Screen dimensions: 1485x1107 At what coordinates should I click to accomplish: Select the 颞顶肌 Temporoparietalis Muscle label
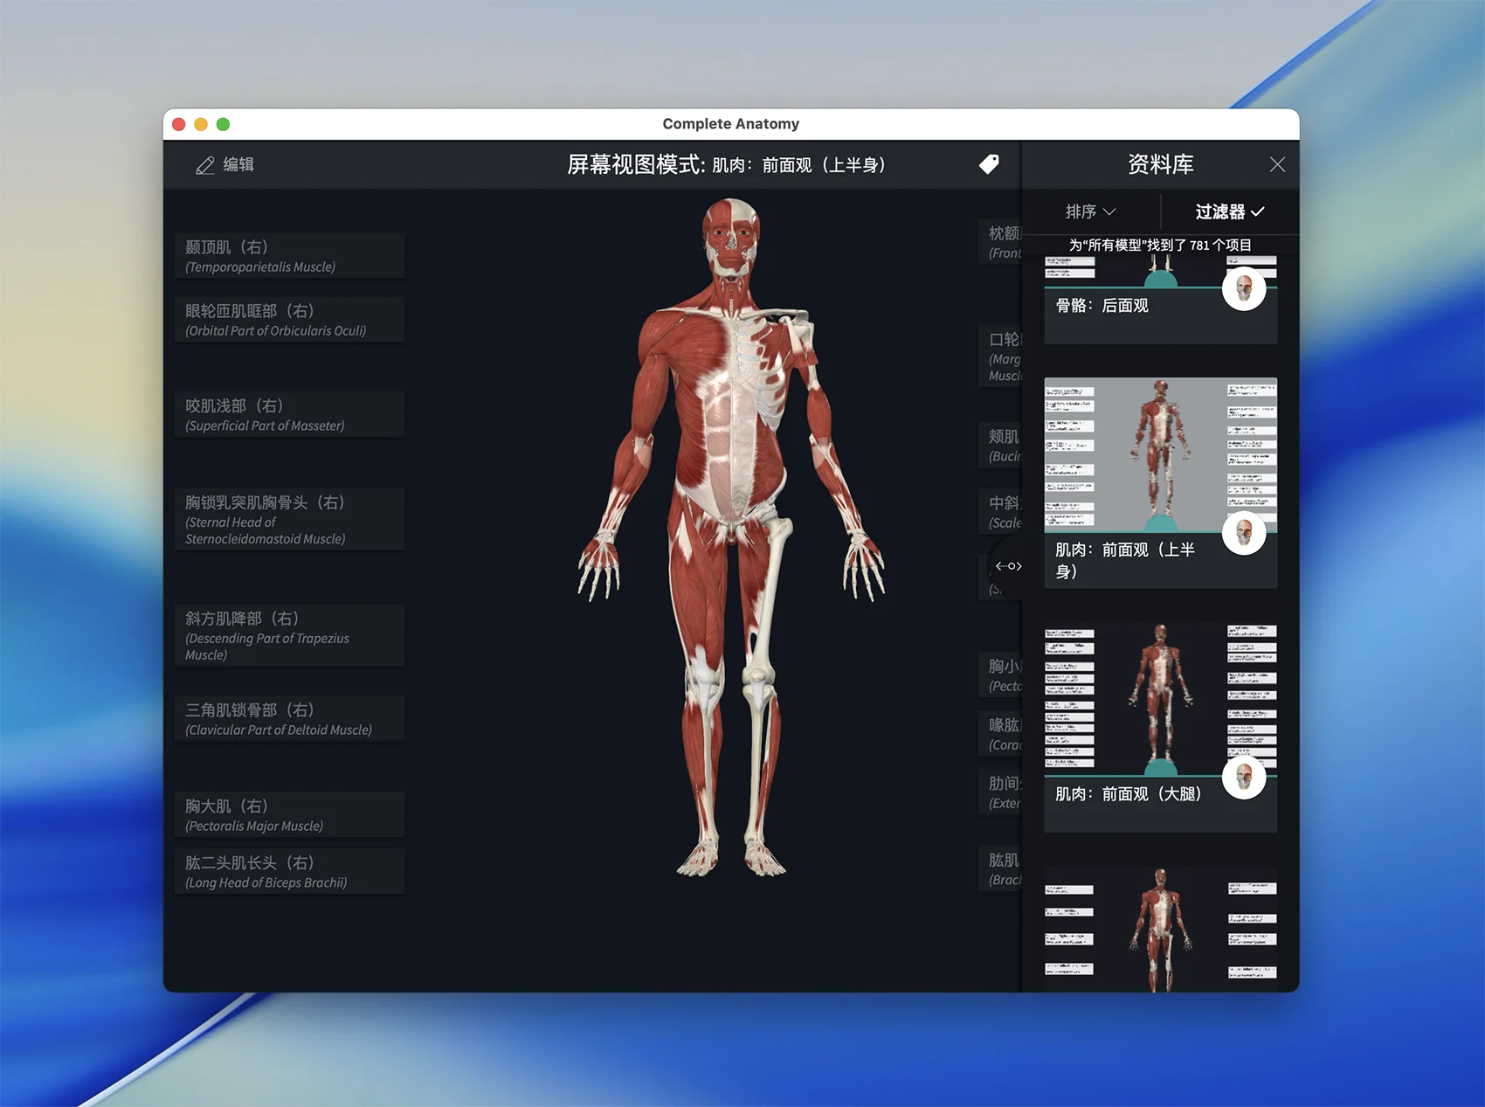[x=289, y=256]
